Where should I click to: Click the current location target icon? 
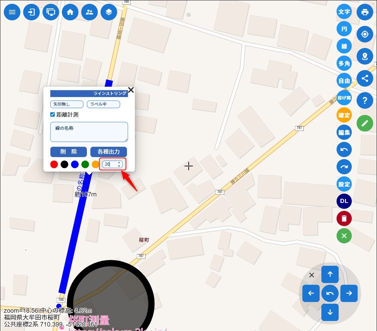point(365,34)
